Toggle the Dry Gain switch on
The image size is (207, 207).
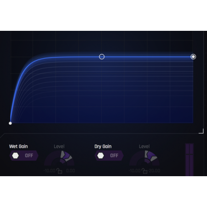[109, 155]
